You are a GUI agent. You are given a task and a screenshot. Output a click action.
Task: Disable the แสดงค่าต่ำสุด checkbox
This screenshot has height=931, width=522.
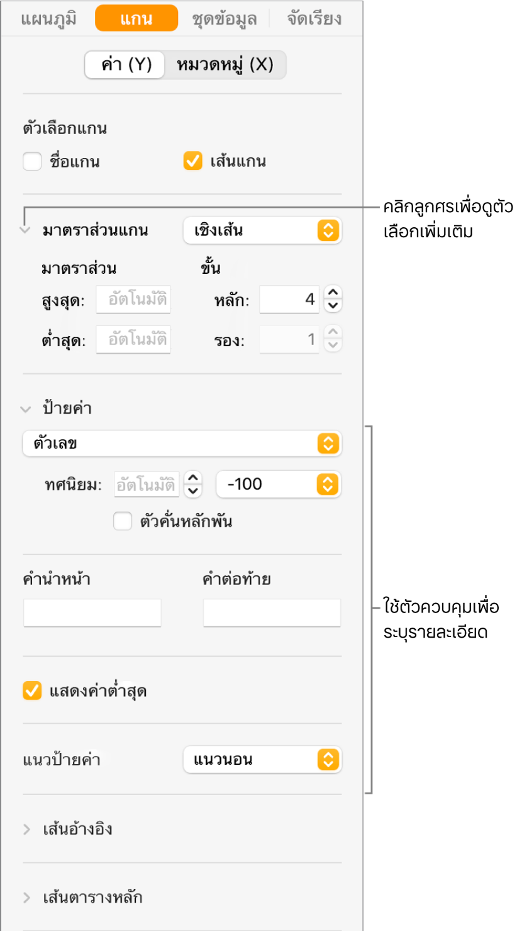[x=31, y=692]
